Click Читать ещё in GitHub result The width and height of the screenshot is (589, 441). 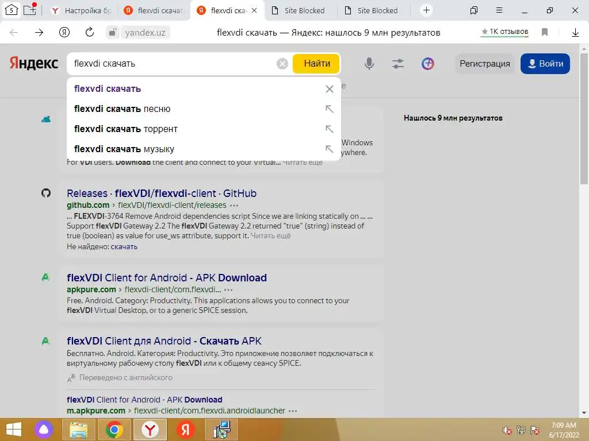270,236
